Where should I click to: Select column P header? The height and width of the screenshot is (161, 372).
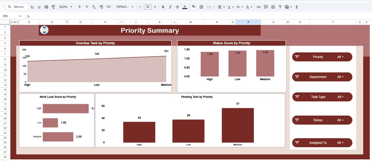point(248,22)
